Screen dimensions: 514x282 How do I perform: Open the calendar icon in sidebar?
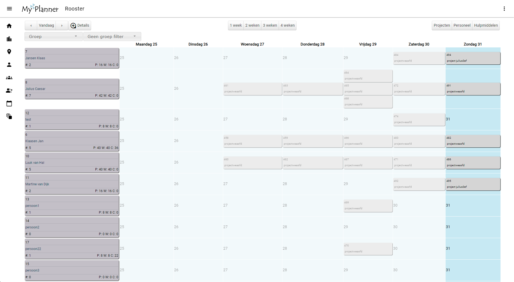pos(9,103)
